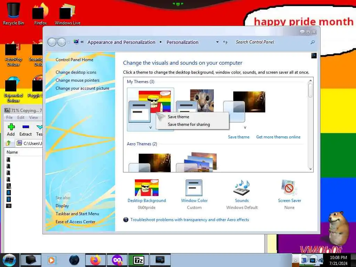
Task: Expand the breadcrumb chevrons before Appearance
Action: click(82, 42)
